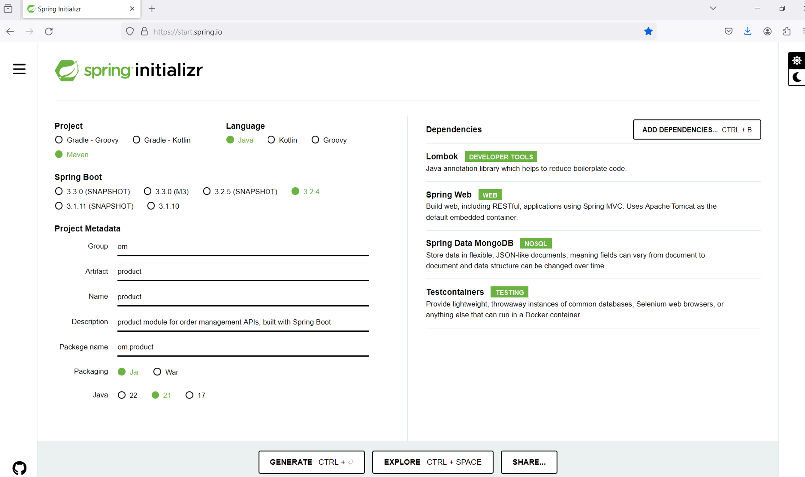Select War packaging
The image size is (805, 477).
point(166,372)
